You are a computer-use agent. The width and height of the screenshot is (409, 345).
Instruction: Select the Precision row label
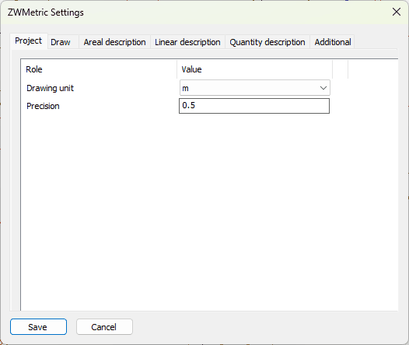[43, 106]
